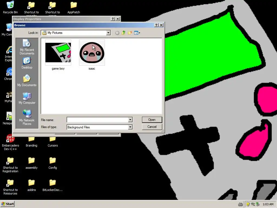277x208 pixels.
Task: Open the View menu icon in Browse
Action: click(137, 33)
